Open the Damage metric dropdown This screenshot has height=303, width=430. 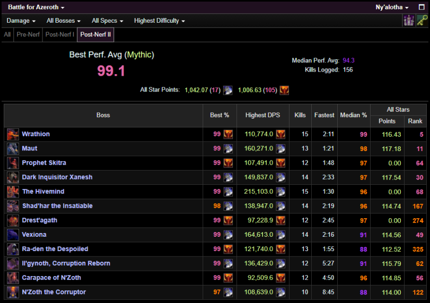pos(21,21)
